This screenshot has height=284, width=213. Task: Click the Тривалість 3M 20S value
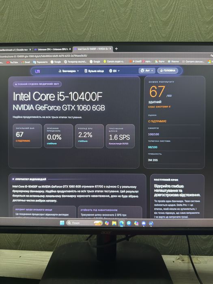point(153,160)
